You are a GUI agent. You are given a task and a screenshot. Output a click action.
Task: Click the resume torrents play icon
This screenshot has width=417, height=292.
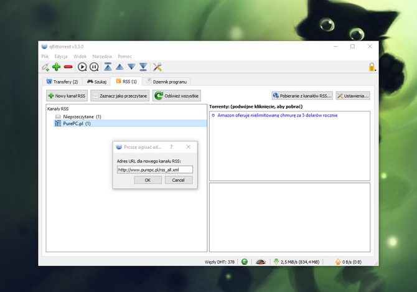tap(82, 67)
